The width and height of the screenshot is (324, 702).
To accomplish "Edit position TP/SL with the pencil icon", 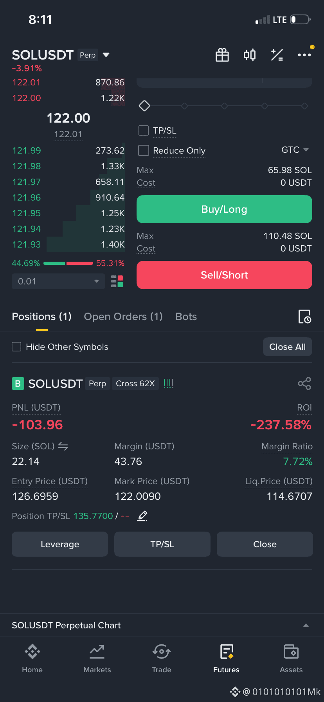I will coord(142,516).
